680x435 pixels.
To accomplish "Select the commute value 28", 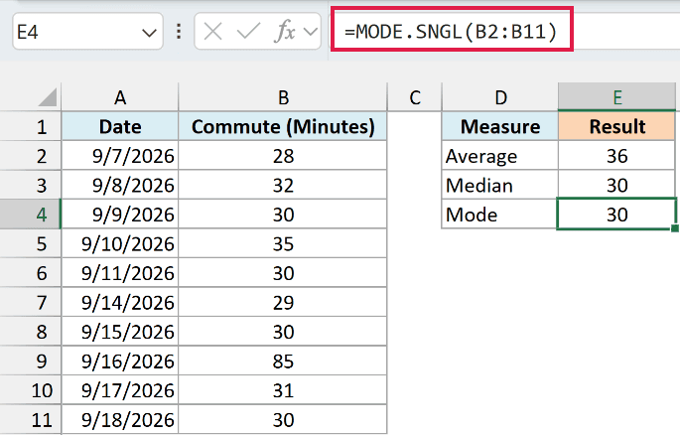I will (283, 156).
